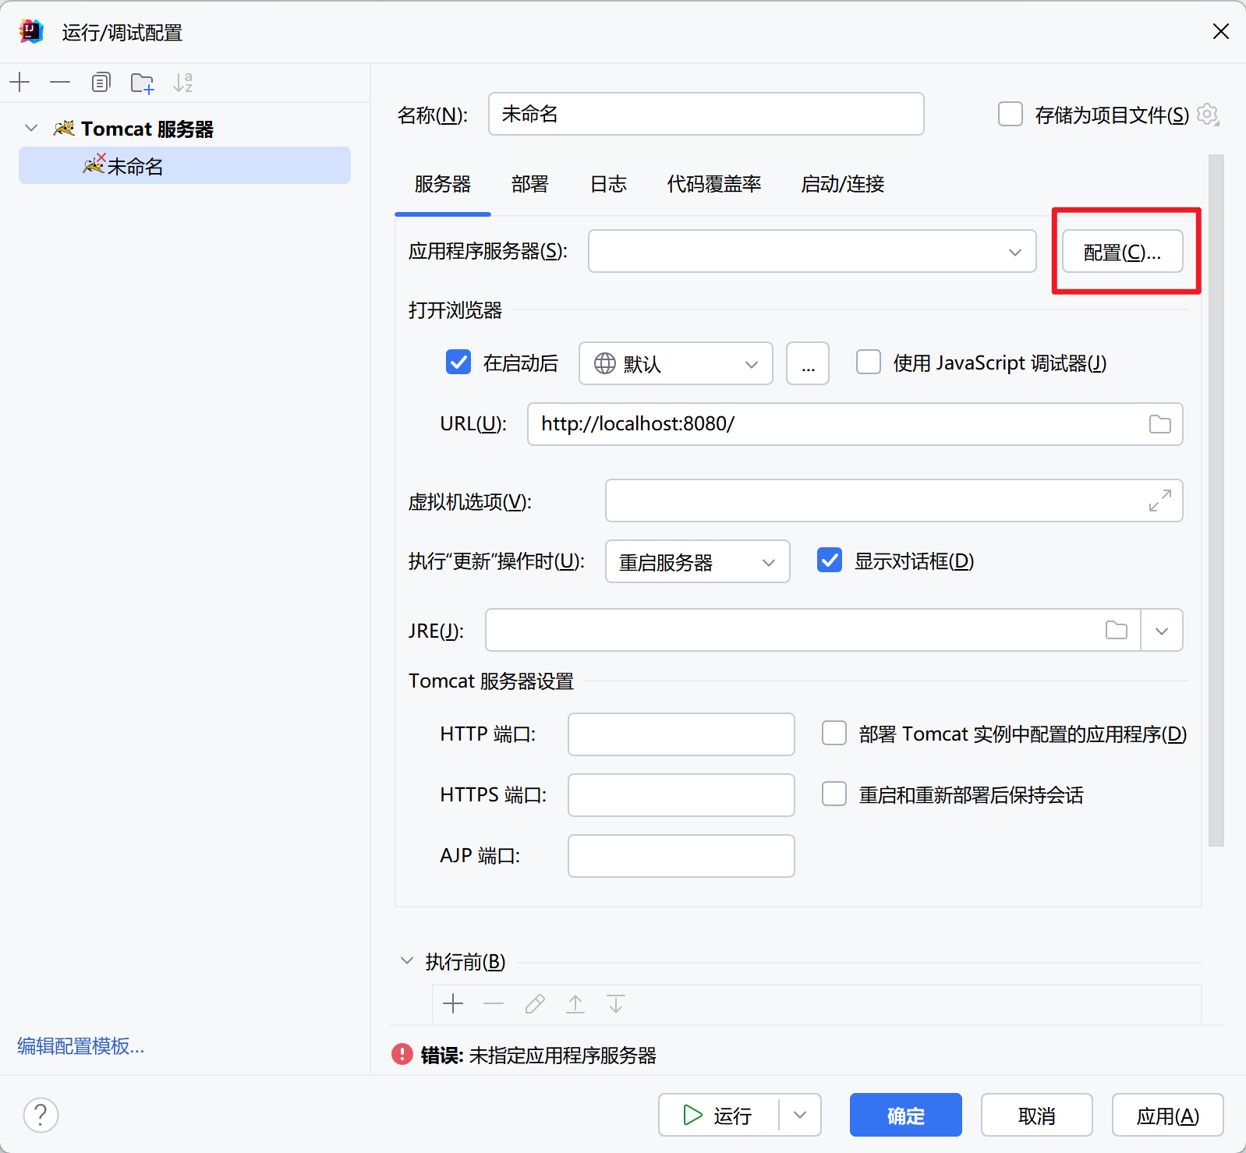Enable 使用 JavaScript 调试器
The image size is (1246, 1153).
tap(869, 362)
